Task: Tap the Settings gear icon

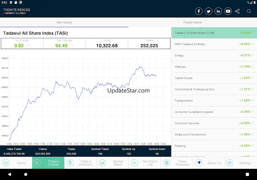Action: (229, 163)
